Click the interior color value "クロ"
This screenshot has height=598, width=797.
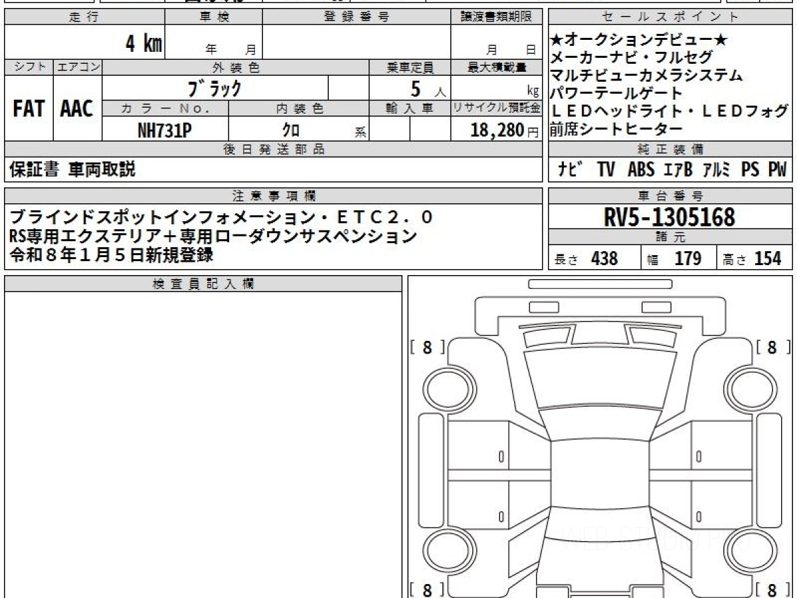(x=291, y=130)
